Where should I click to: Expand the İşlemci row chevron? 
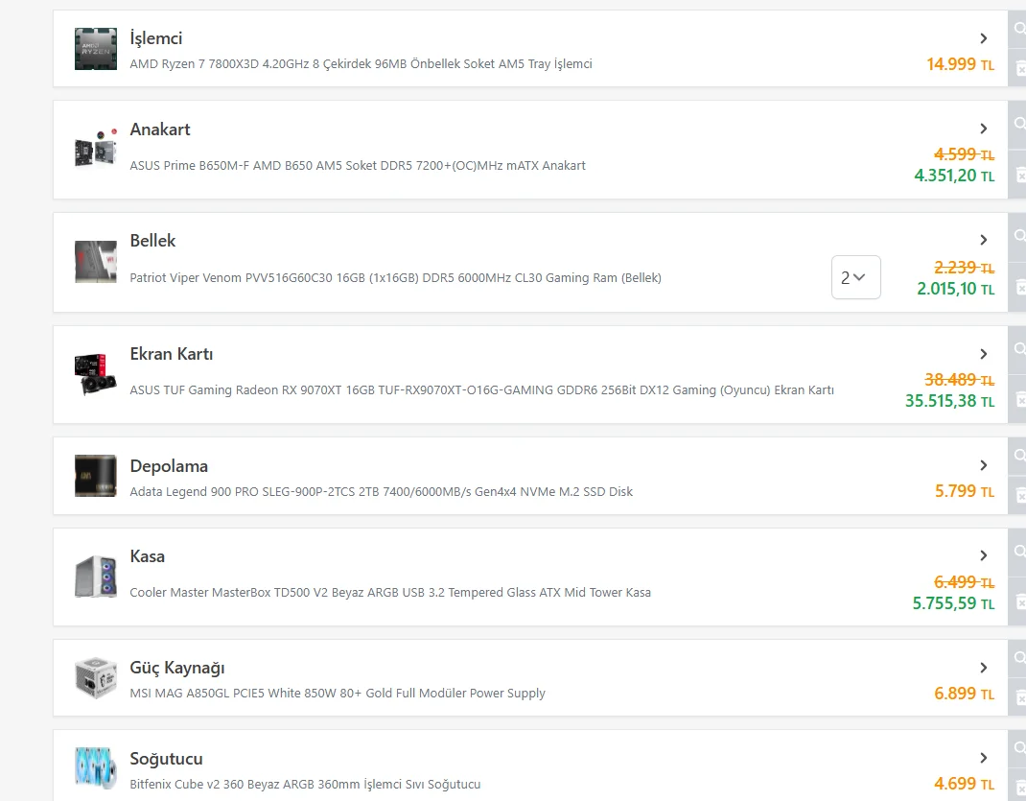click(984, 38)
